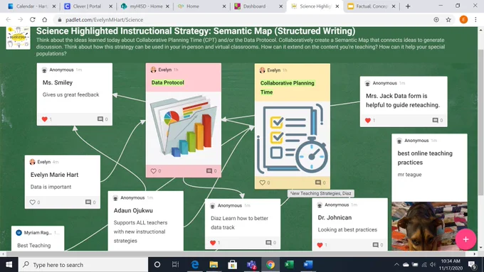
Task: Open comments on Diaz data track post
Action: [x=268, y=243]
